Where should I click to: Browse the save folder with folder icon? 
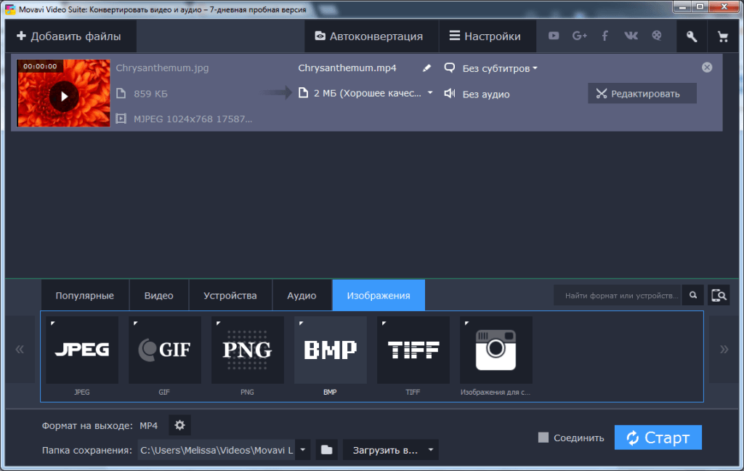pyautogui.click(x=327, y=450)
